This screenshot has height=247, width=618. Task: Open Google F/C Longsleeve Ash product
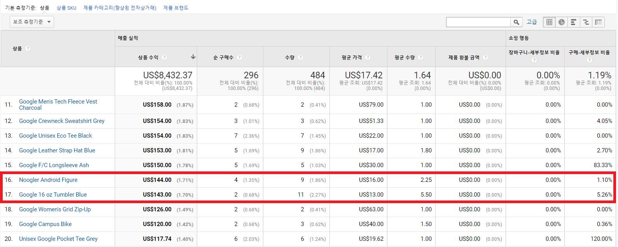(54, 165)
